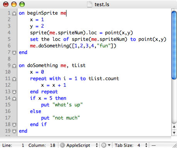
Task: Click the Line number field in status bar
Action: click(13, 145)
